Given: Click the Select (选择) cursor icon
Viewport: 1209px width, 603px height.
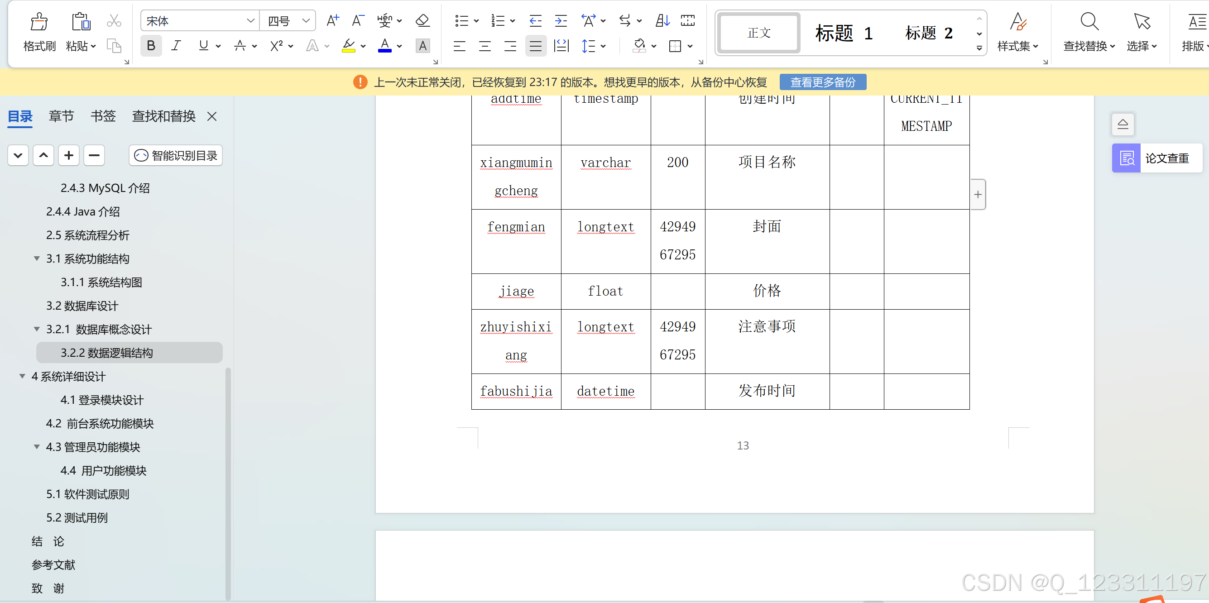Looking at the screenshot, I should click(x=1142, y=22).
